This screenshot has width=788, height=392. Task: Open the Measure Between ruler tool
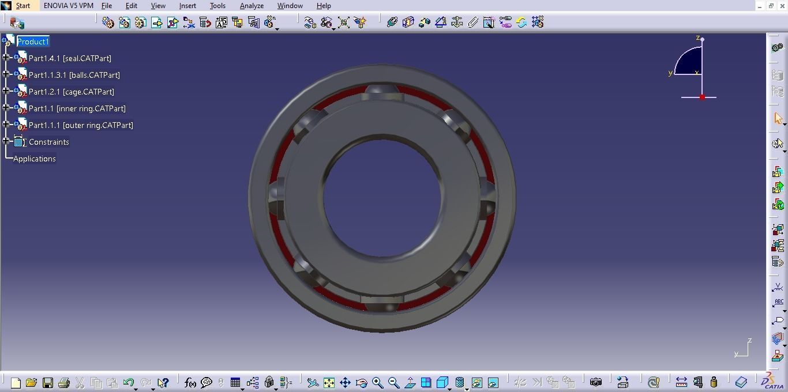681,382
